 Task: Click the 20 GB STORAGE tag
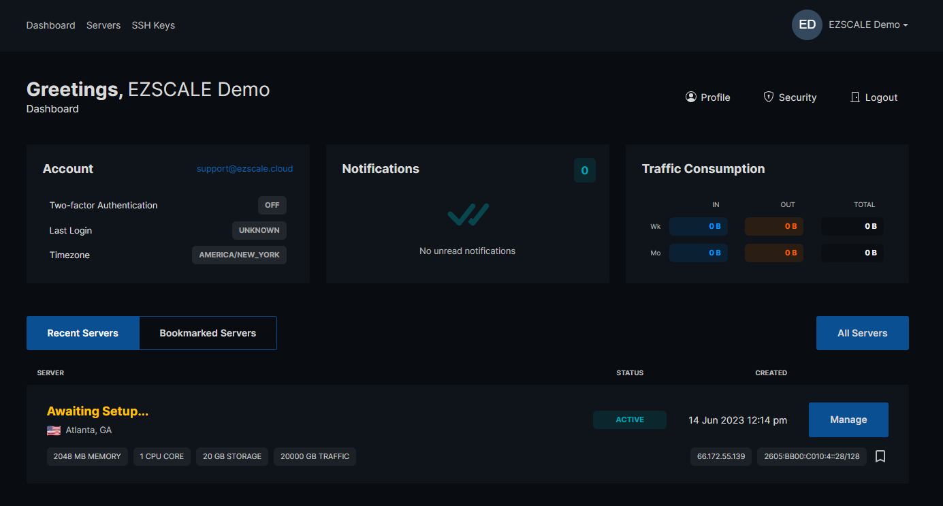[232, 456]
